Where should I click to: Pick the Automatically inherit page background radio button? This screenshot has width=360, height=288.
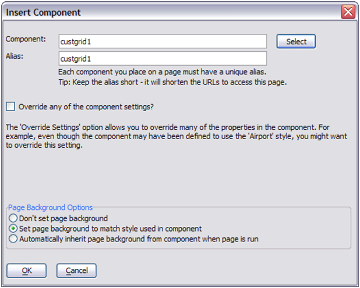pyautogui.click(x=13, y=239)
